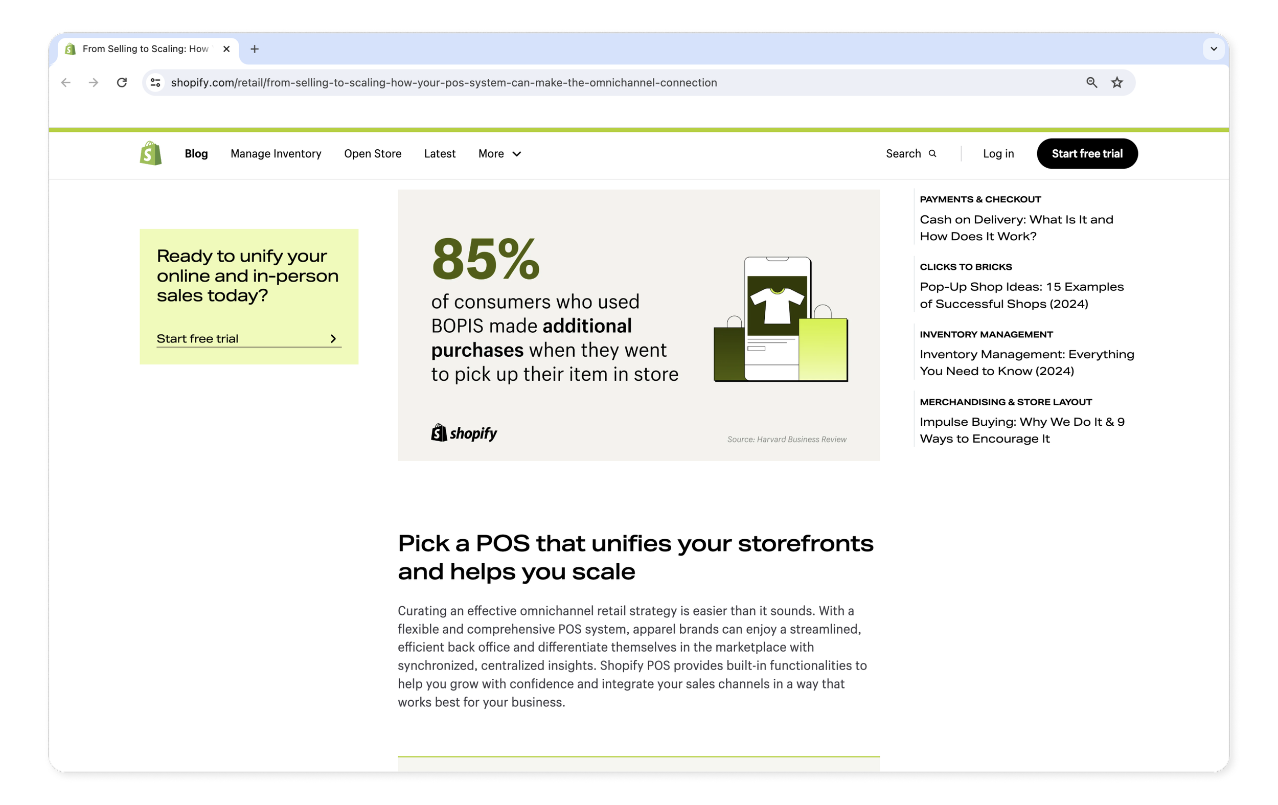This screenshot has width=1278, height=805.
Task: Click the zoom magnifier icon in address bar
Action: [1091, 82]
